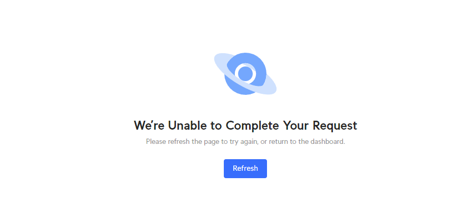Click the white ring inside the planet

(x=245, y=73)
